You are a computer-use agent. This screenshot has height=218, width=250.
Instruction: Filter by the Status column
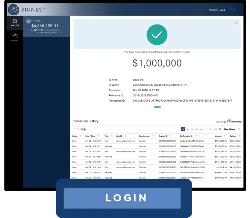tap(81, 136)
